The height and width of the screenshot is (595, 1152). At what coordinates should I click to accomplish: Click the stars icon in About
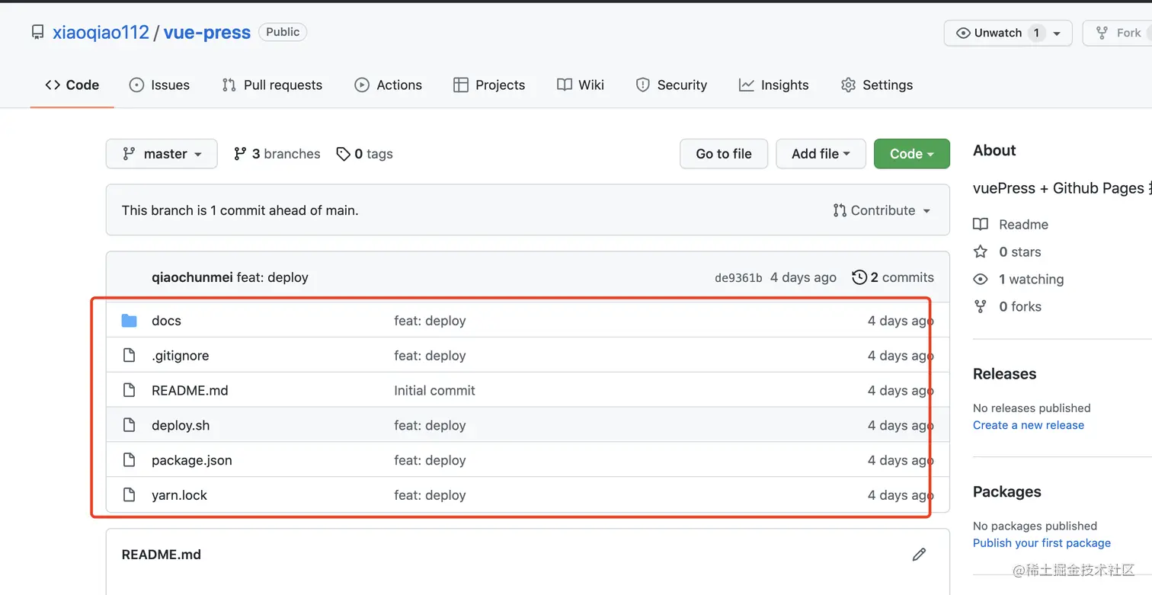tap(981, 252)
